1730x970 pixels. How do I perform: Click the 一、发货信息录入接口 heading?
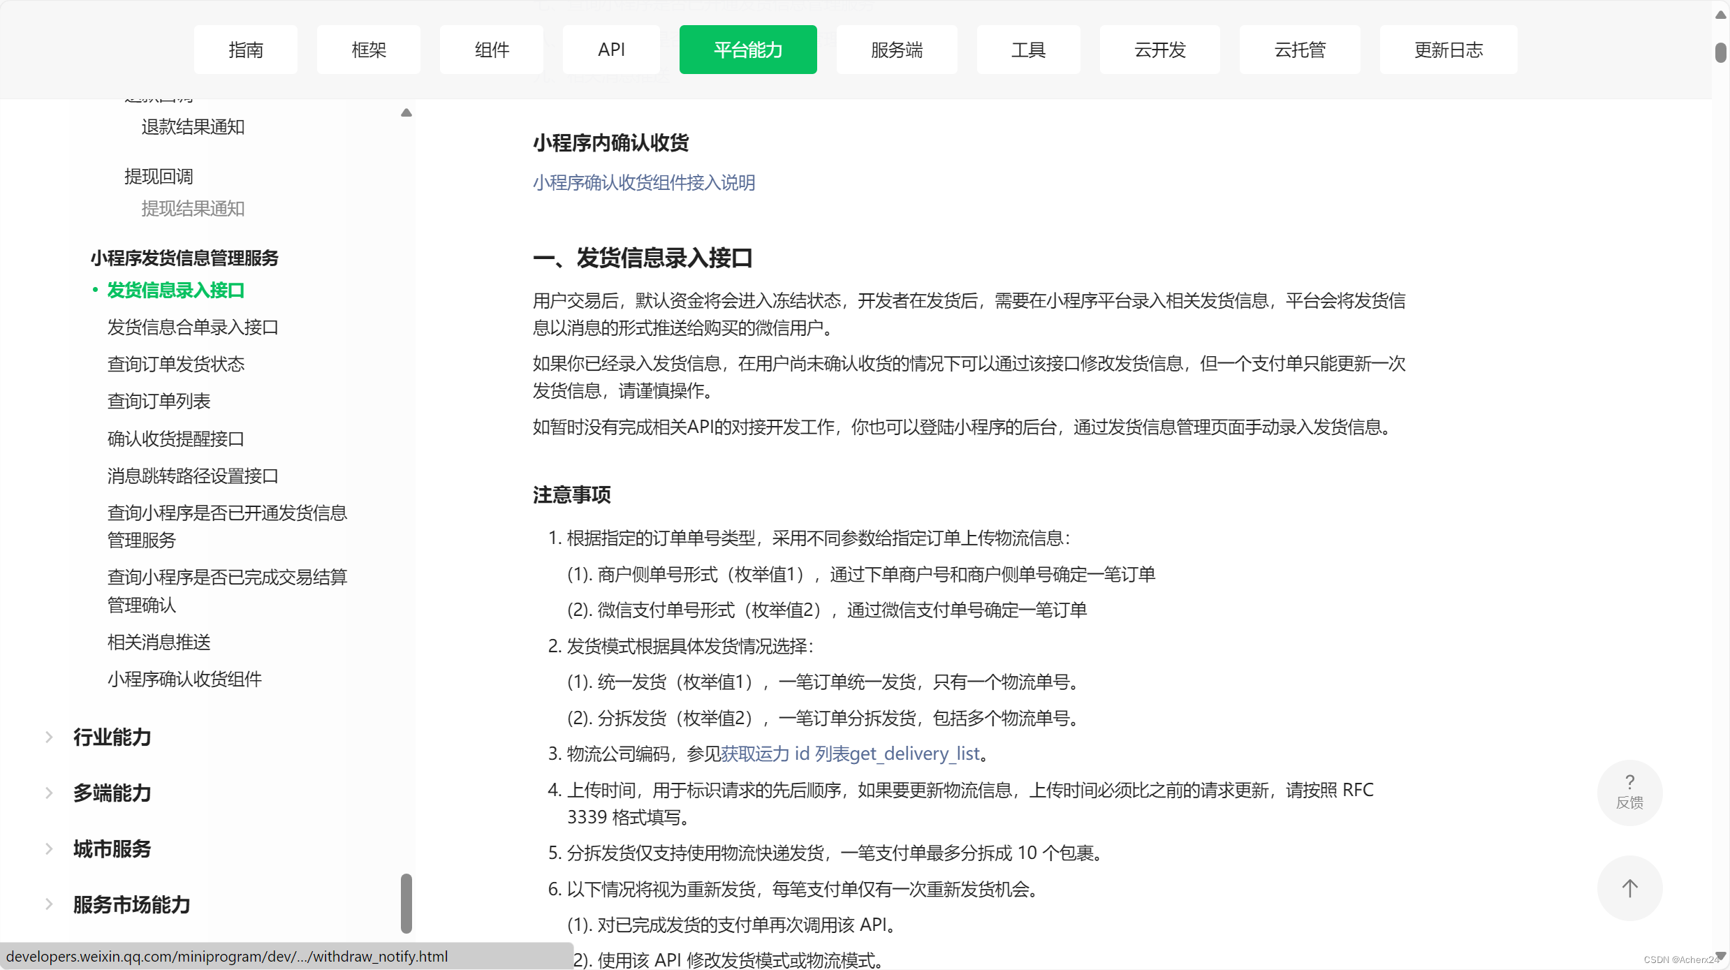click(643, 258)
